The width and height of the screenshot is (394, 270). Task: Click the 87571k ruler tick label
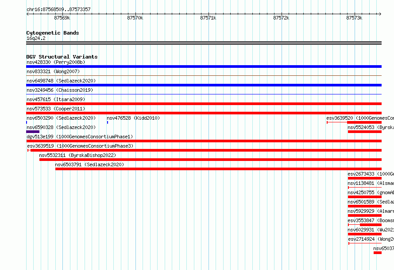(x=208, y=18)
